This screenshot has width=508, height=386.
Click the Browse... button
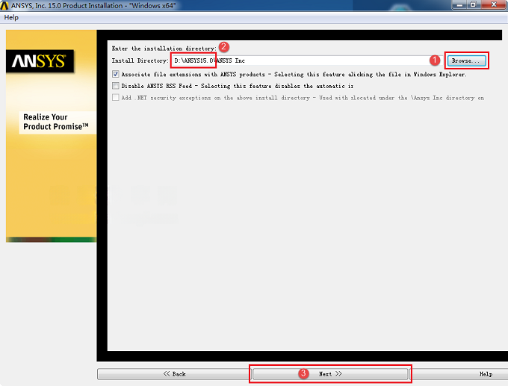(x=466, y=60)
